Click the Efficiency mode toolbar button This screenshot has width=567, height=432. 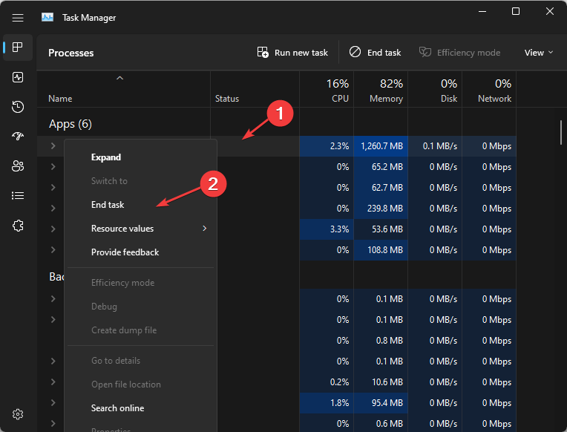pyautogui.click(x=459, y=53)
